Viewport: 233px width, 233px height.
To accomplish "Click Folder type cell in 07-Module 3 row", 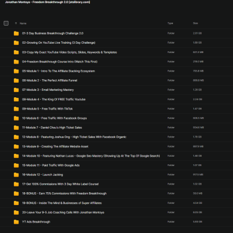I will tap(171, 90).
